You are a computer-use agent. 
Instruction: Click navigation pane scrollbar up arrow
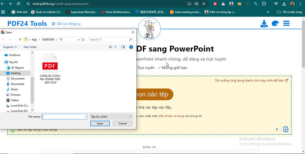click(x=32, y=53)
